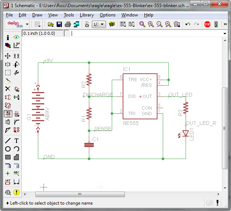Select the Wire line tool
This screenshot has width=231, height=211.
click(8, 141)
